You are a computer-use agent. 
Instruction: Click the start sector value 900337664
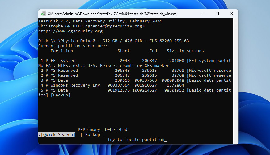pyautogui.click(x=118, y=85)
